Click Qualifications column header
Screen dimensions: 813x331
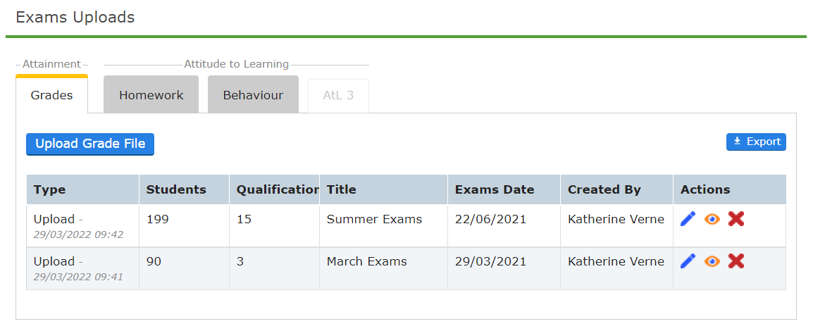(x=277, y=189)
